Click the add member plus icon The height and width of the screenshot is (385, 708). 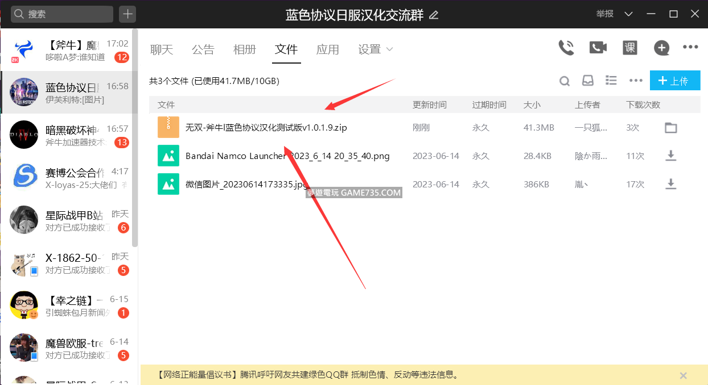(x=661, y=48)
